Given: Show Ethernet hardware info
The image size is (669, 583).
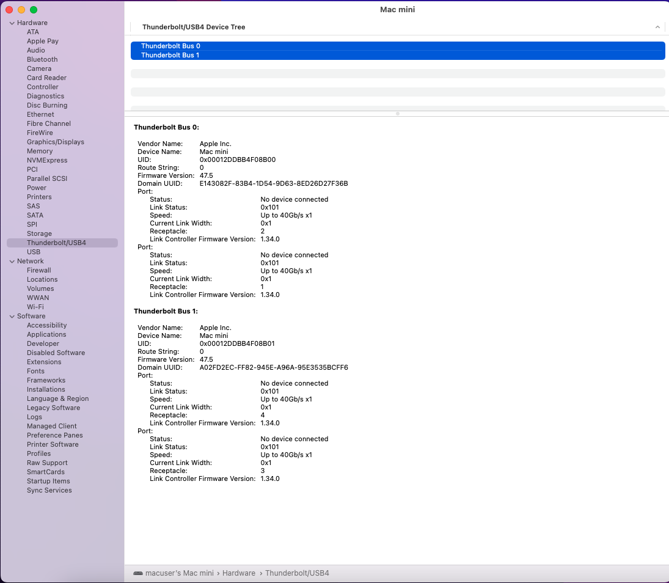Looking at the screenshot, I should click(40, 114).
